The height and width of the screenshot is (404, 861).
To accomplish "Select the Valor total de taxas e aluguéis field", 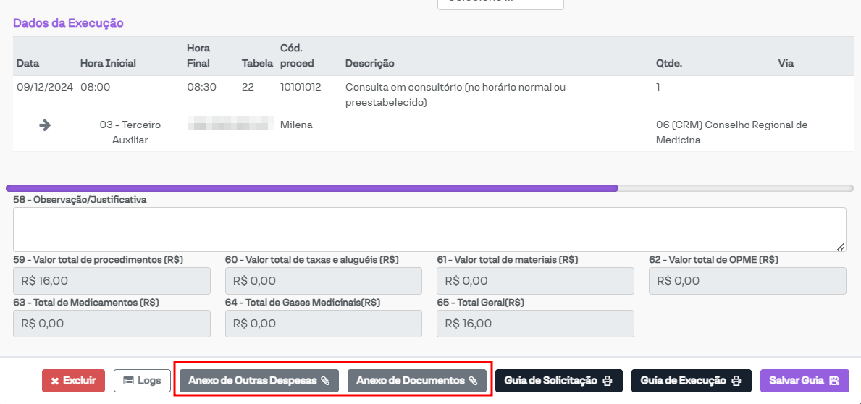I will (323, 281).
